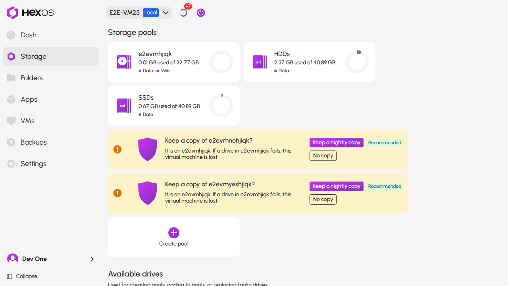Viewport: 508px width, 286px height.
Task: Click the shield icon for e2evmyeshjiqk
Action: 148,193
